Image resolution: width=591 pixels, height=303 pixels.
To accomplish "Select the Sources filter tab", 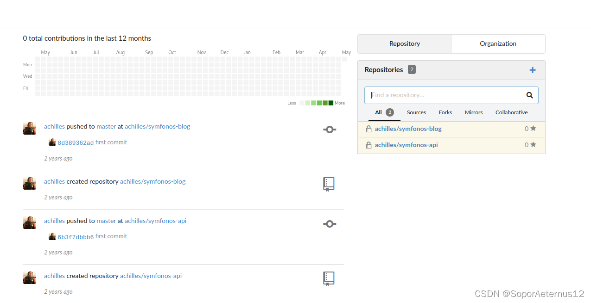I will tap(416, 112).
